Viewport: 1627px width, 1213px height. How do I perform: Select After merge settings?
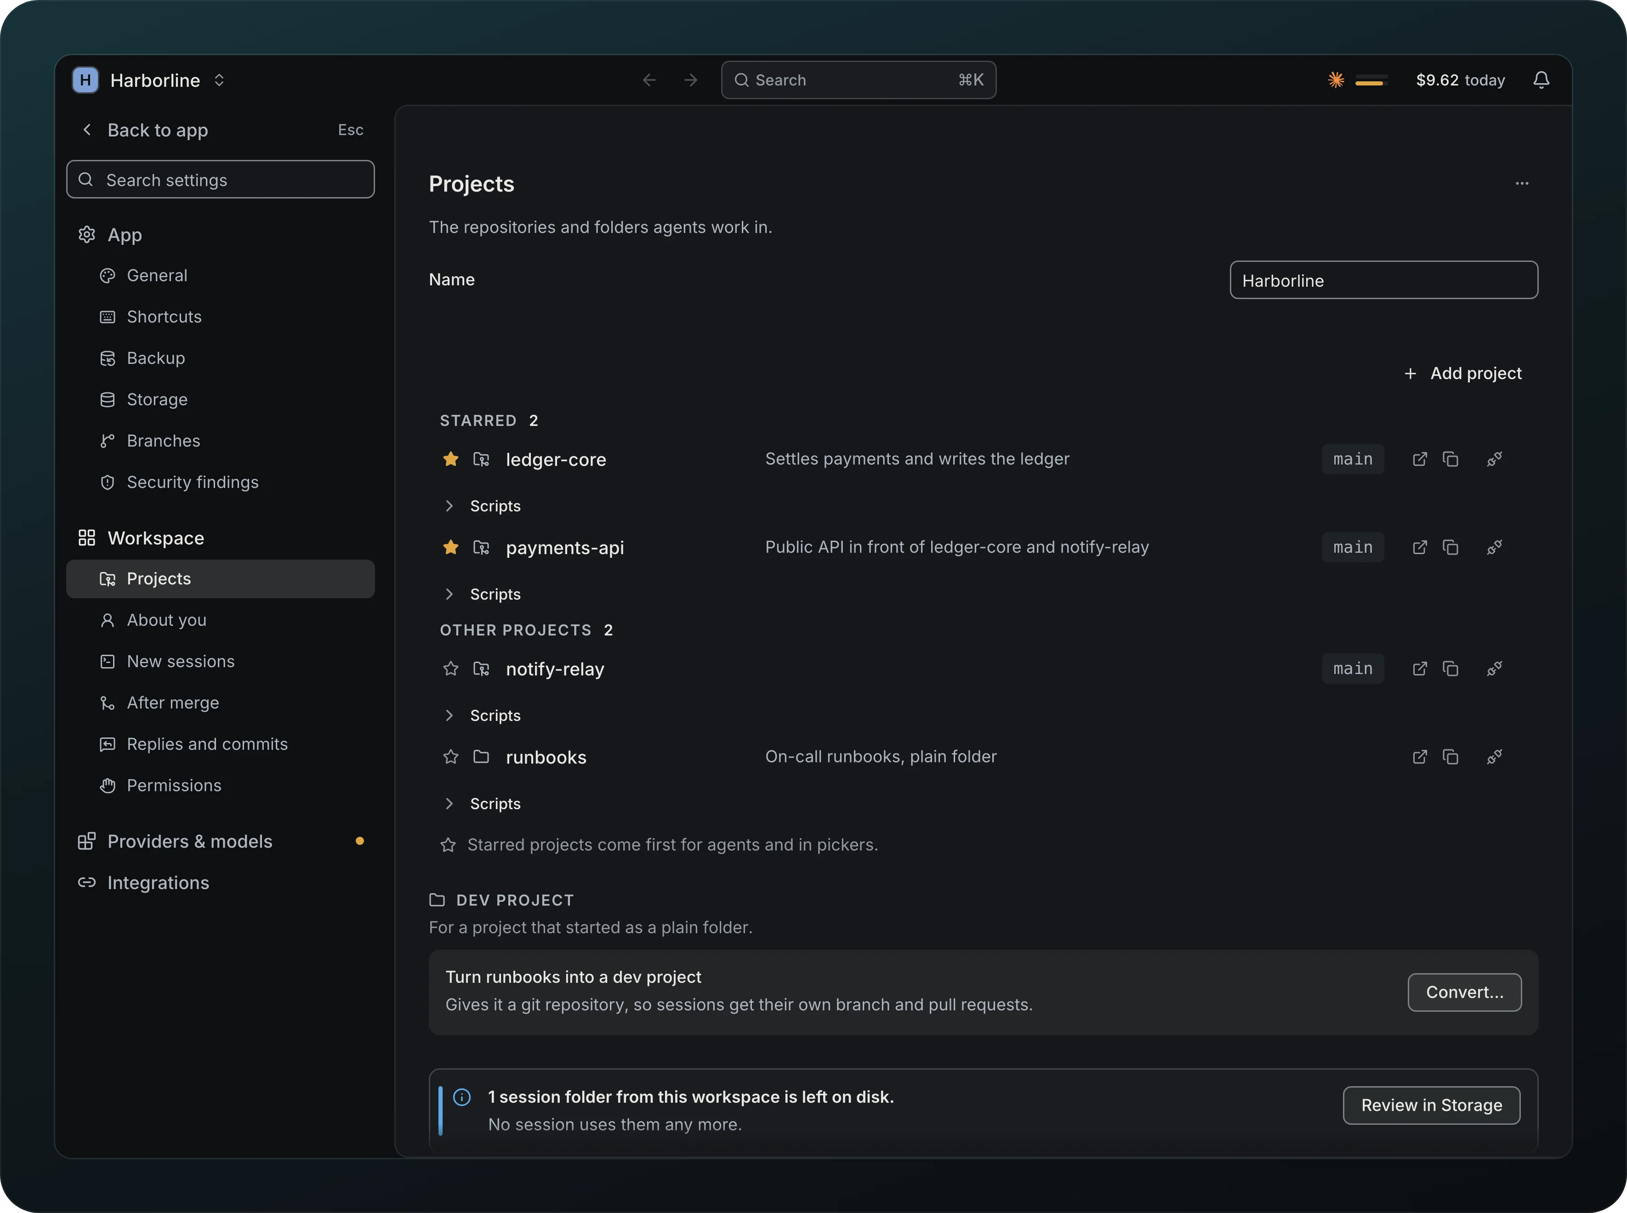[220, 703]
